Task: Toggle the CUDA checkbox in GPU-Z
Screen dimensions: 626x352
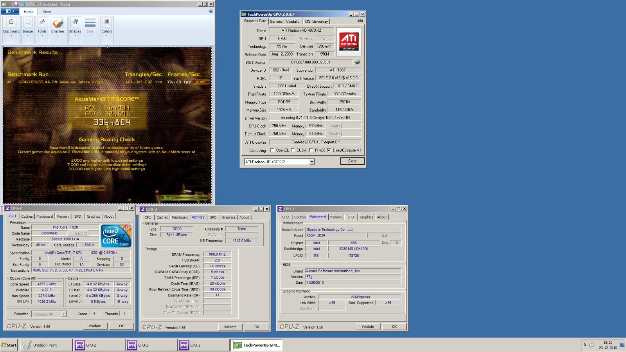Action: [x=293, y=150]
